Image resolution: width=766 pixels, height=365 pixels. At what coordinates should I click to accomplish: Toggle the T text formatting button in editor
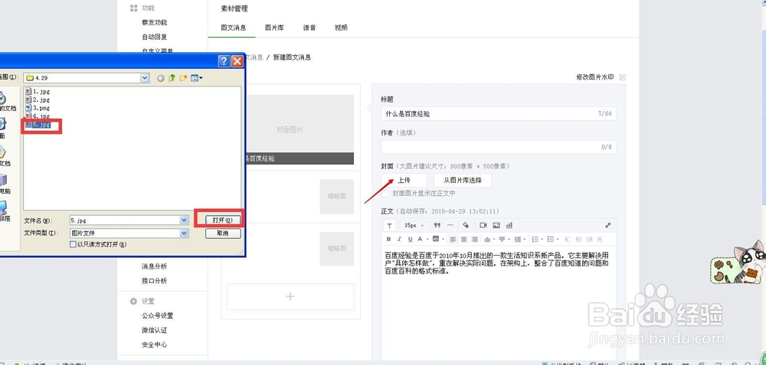point(389,226)
